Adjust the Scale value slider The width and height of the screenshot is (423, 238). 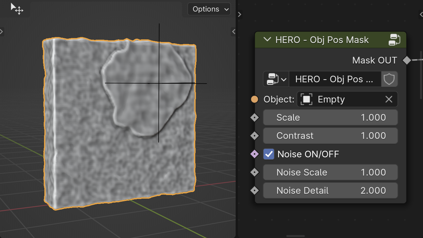click(x=330, y=117)
